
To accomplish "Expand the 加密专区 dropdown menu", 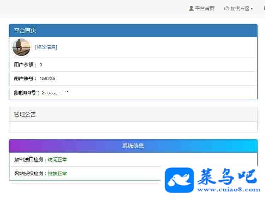I will pos(238,8).
